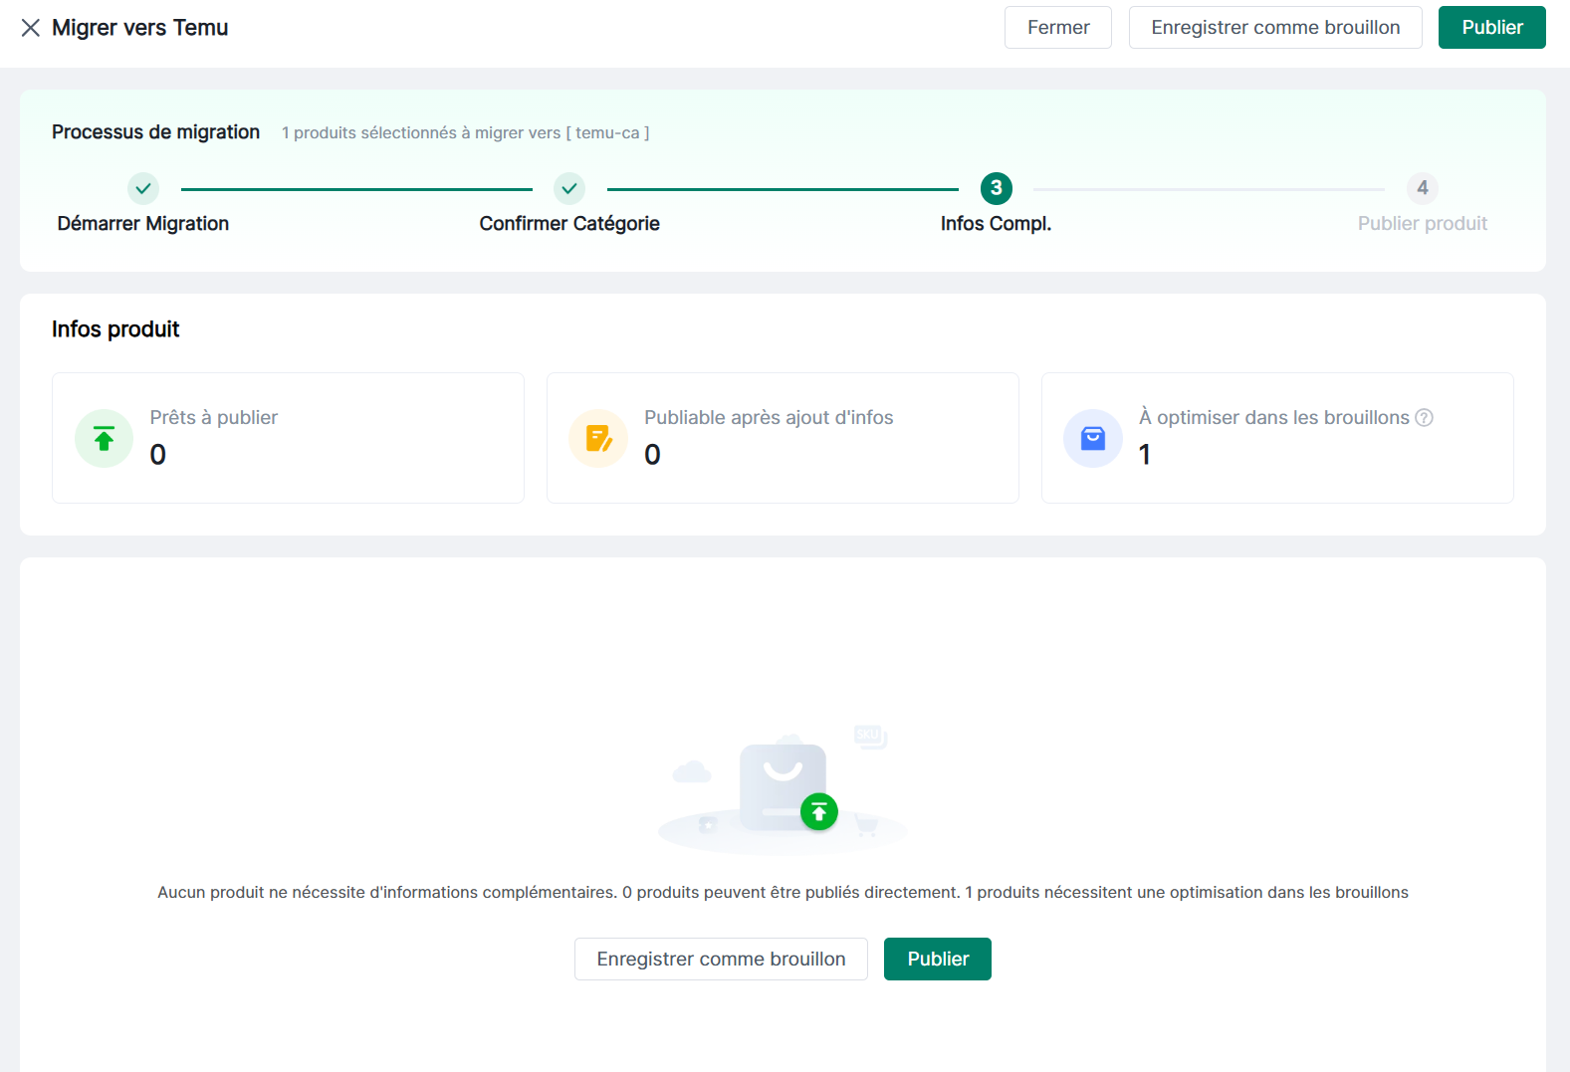1570x1072 pixels.
Task: Click the yellow edit note icon
Action: pyautogui.click(x=598, y=438)
